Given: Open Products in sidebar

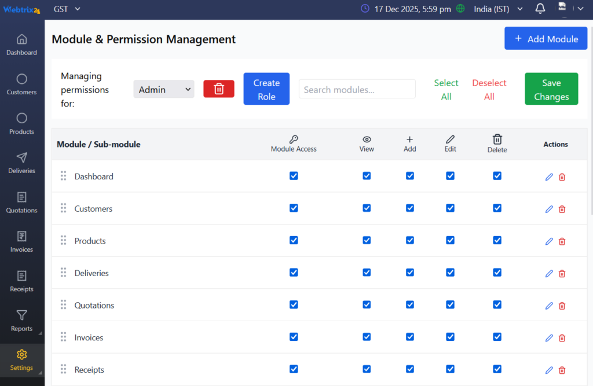Looking at the screenshot, I should (x=21, y=124).
